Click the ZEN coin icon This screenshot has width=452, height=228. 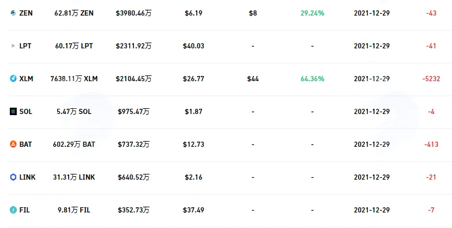coord(13,13)
